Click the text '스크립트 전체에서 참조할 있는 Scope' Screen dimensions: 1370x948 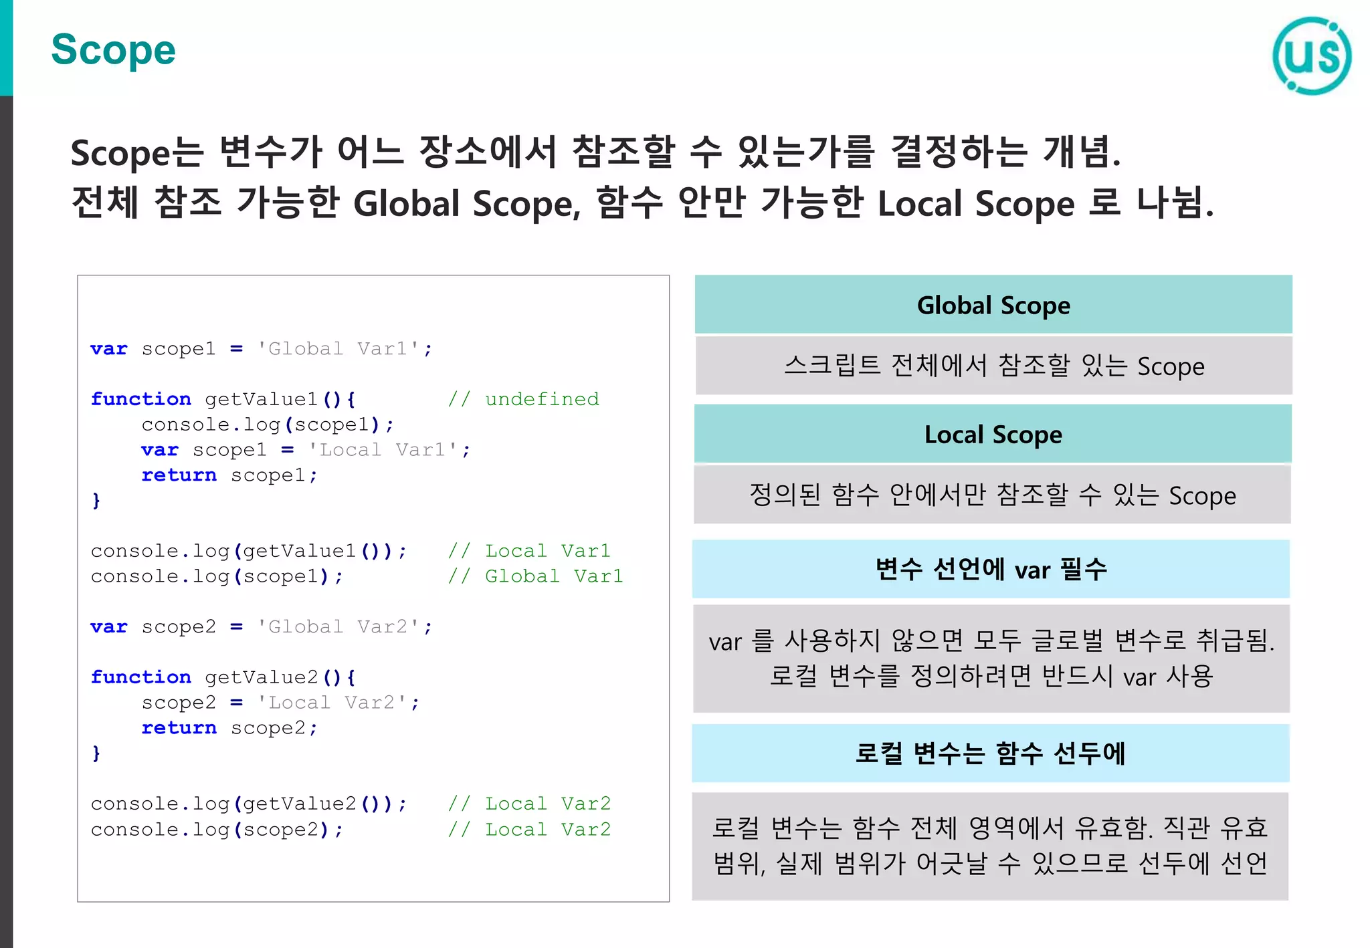pos(993,366)
